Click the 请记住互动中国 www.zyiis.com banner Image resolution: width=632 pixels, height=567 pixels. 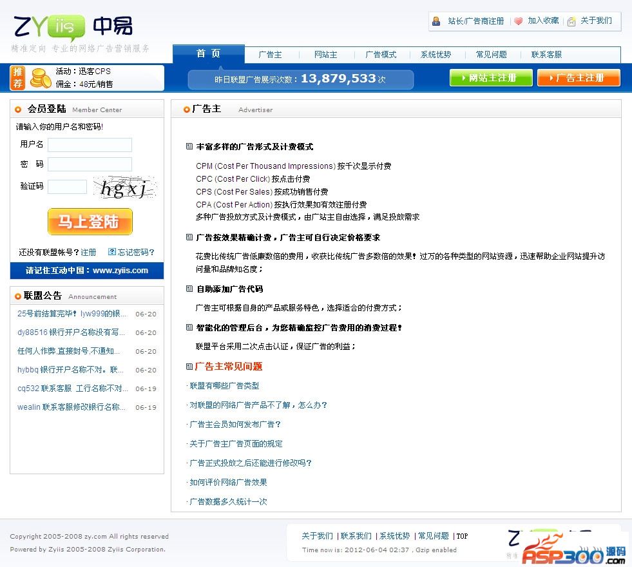(x=87, y=271)
